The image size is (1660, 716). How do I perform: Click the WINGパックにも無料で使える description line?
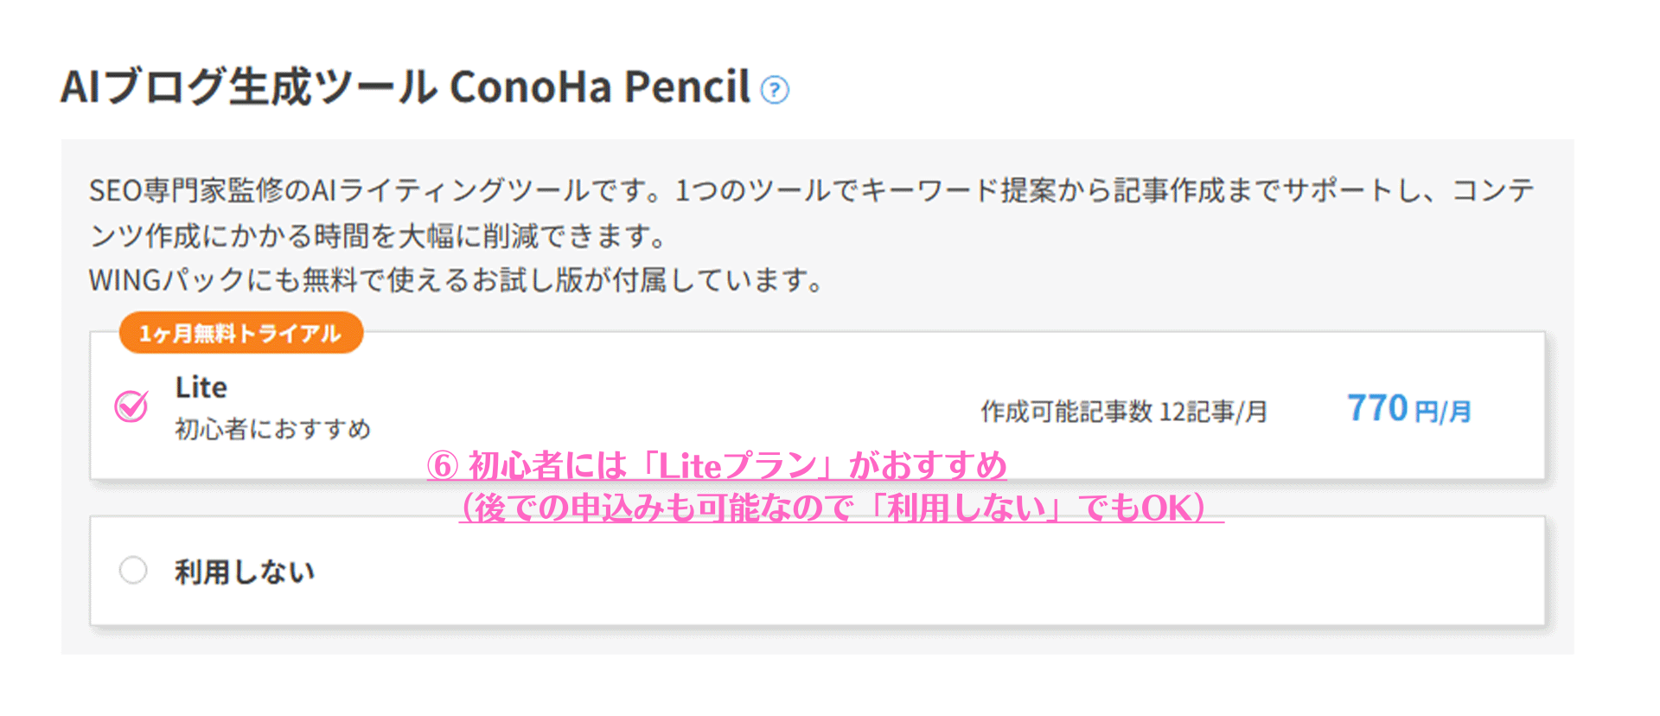coord(457,280)
